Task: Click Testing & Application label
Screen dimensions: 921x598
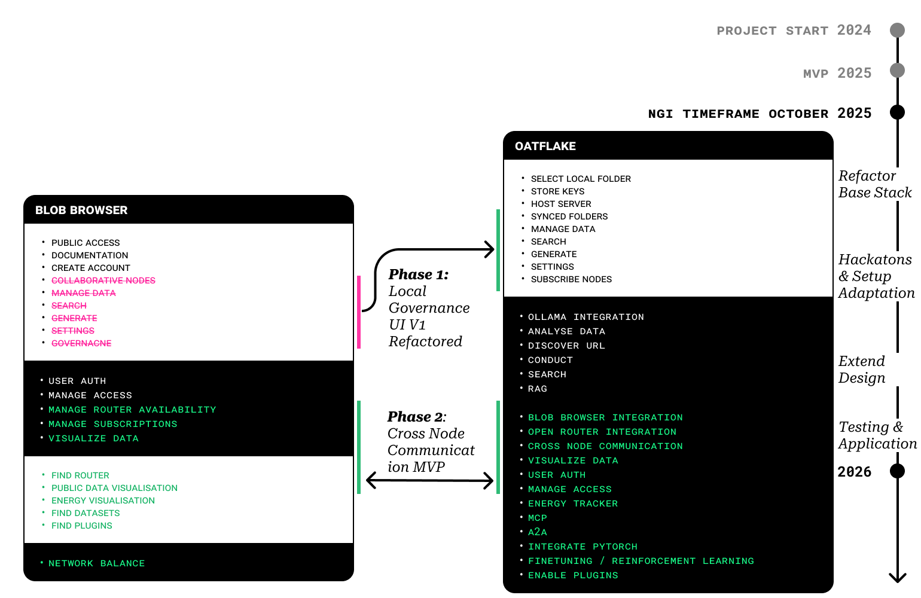Action: click(877, 435)
